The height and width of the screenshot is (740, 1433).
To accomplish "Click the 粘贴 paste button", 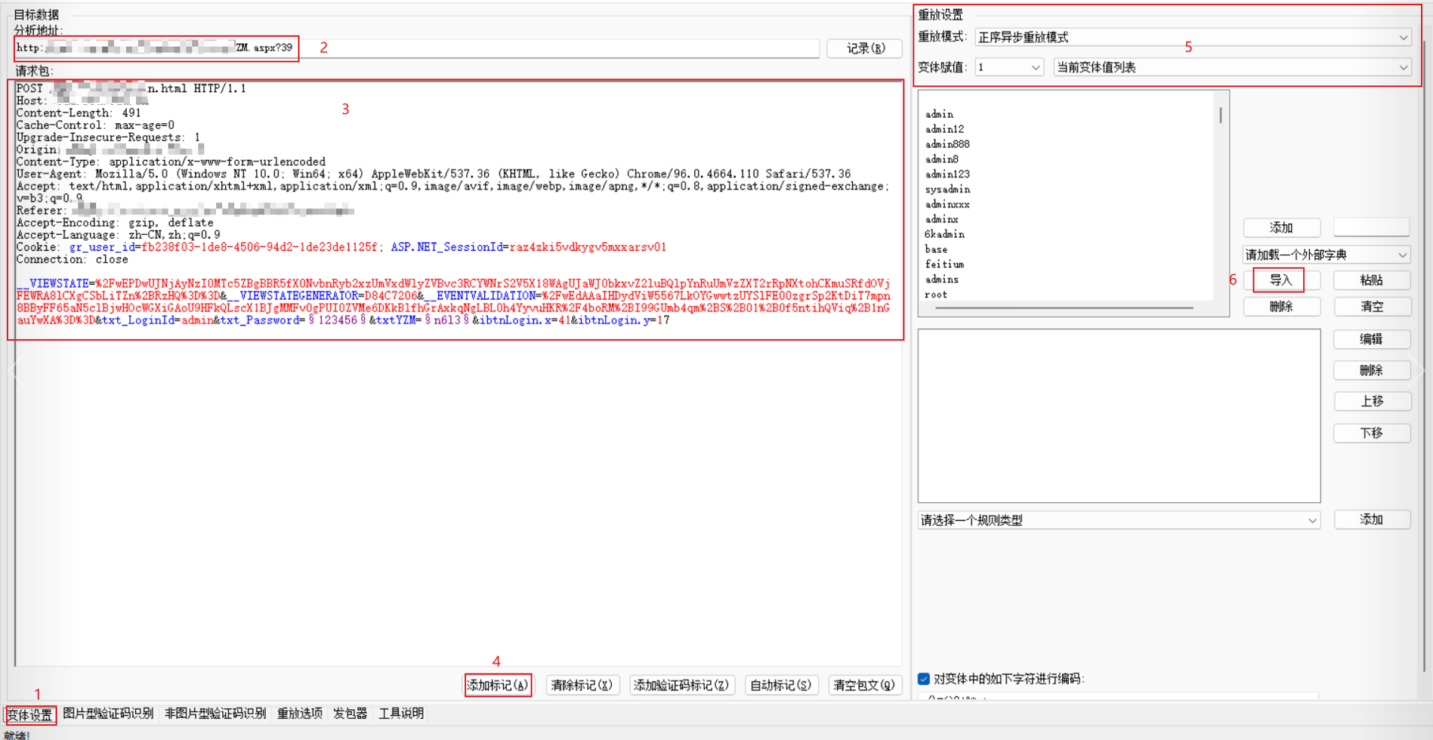I will coord(1371,280).
